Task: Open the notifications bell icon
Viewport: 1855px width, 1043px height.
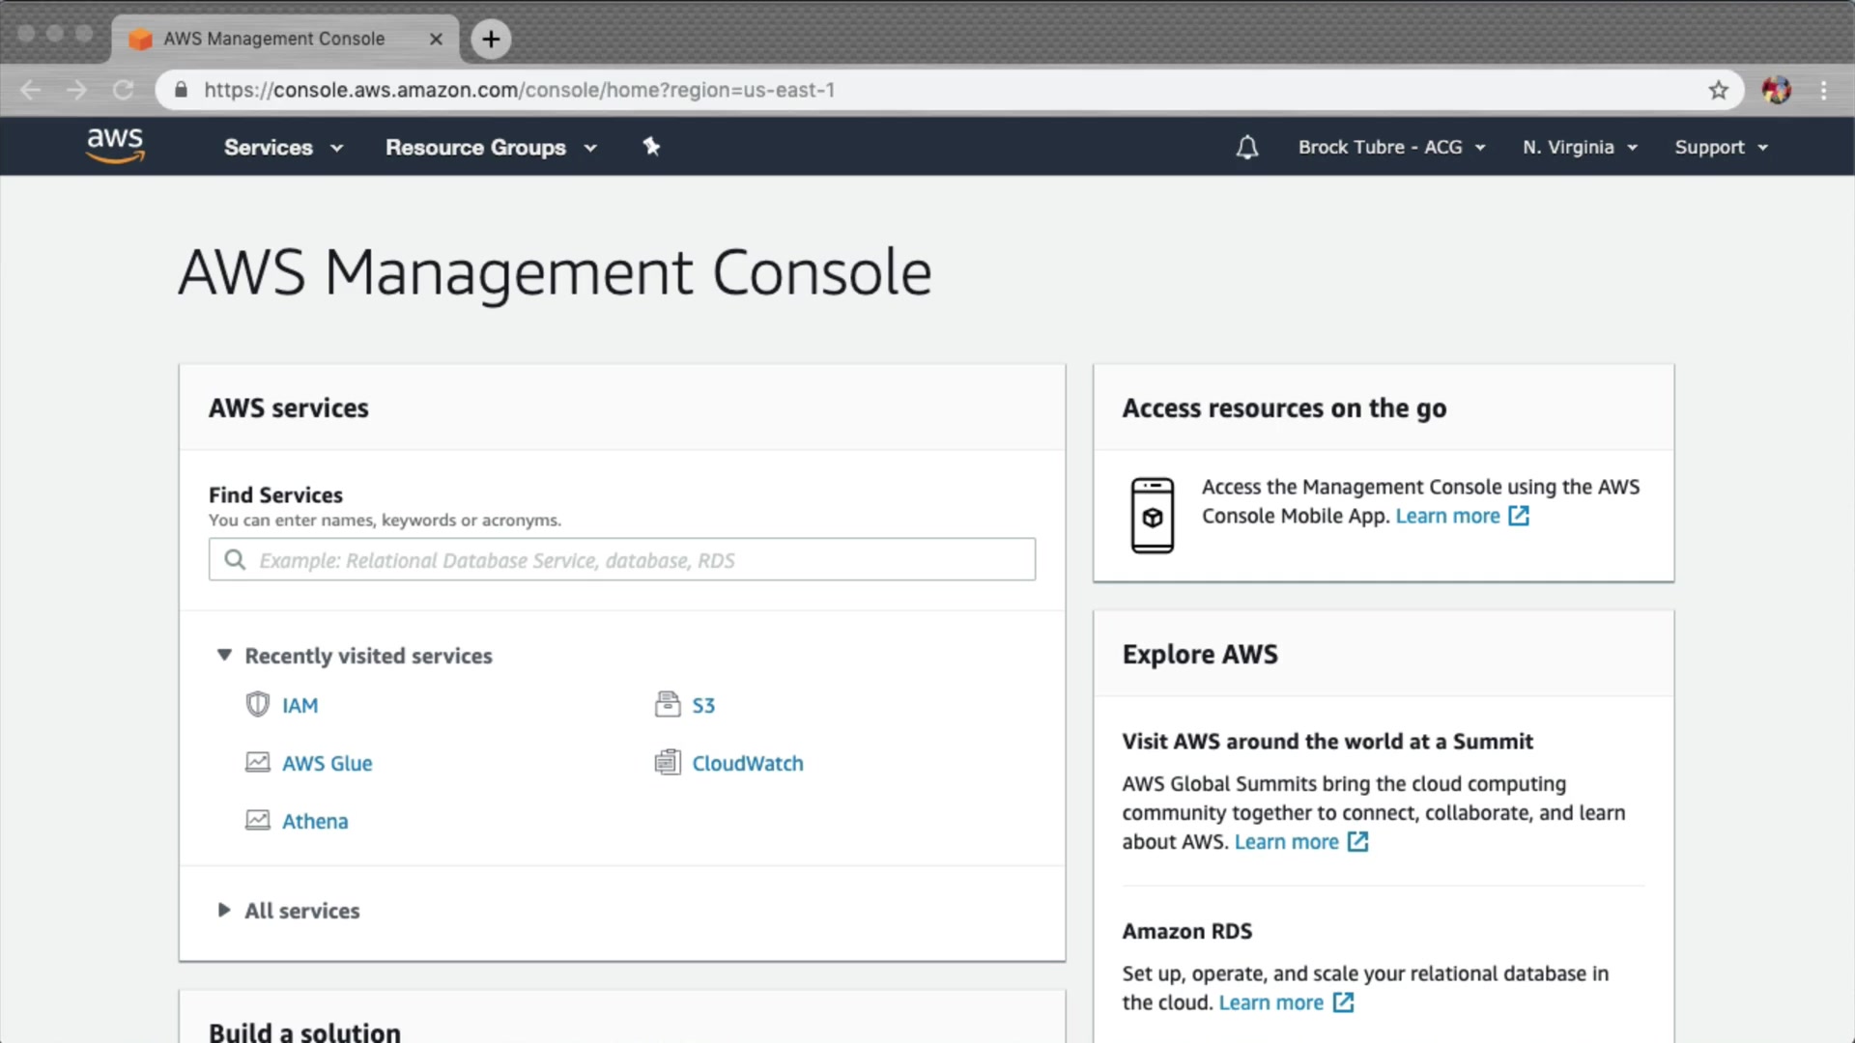Action: pos(1246,148)
